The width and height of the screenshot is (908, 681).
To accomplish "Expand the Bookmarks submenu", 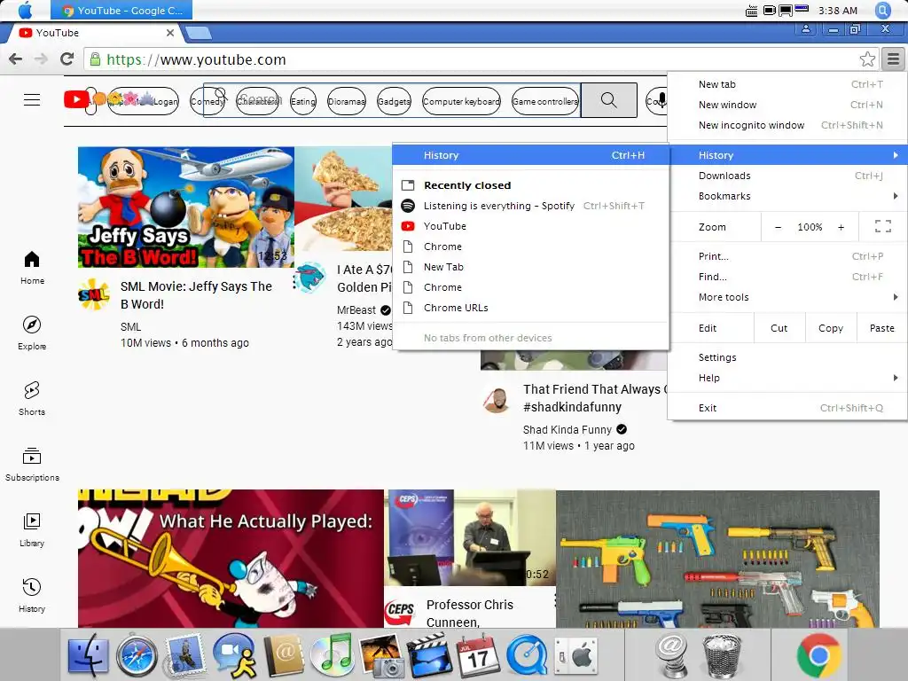I will pyautogui.click(x=787, y=196).
